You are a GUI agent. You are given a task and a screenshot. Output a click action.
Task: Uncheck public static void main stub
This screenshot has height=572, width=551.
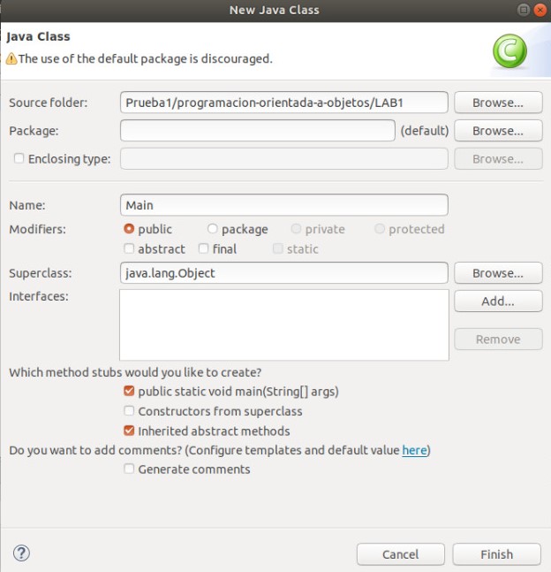pyautogui.click(x=130, y=391)
